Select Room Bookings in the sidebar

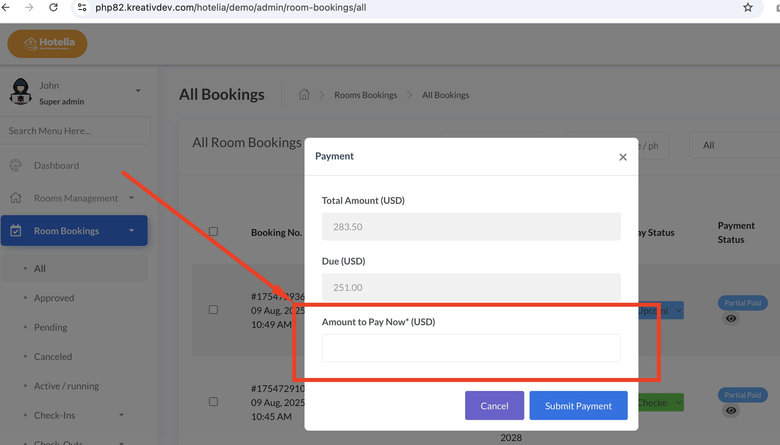[x=74, y=231]
